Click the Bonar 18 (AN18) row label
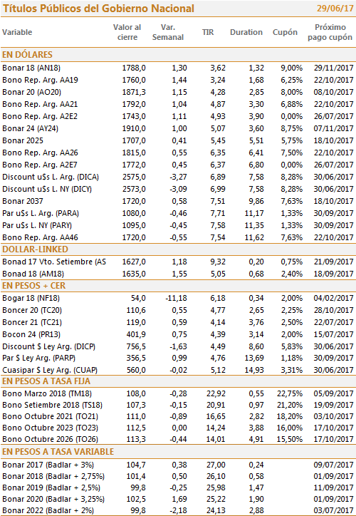 coord(31,68)
